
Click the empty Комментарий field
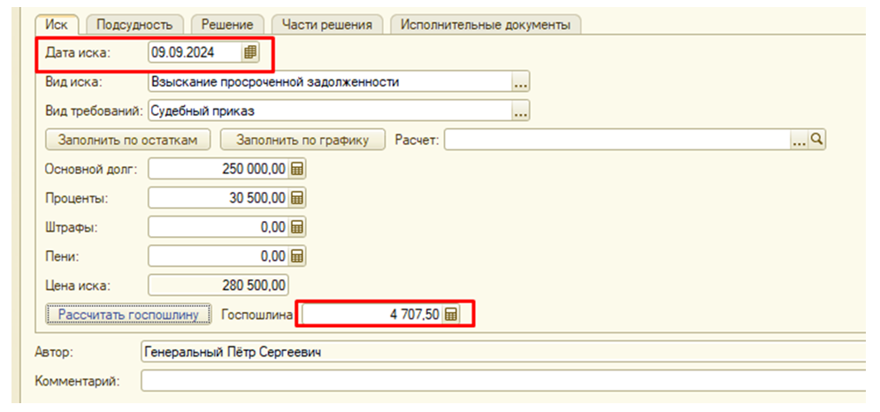coord(503,381)
